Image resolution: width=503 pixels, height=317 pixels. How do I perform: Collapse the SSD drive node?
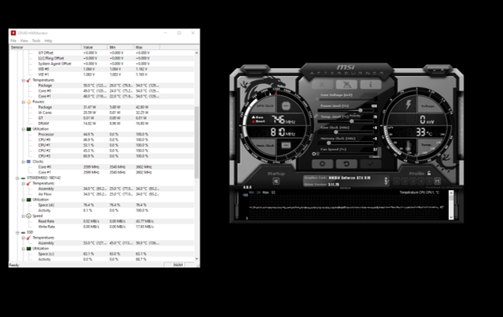pyautogui.click(x=17, y=232)
